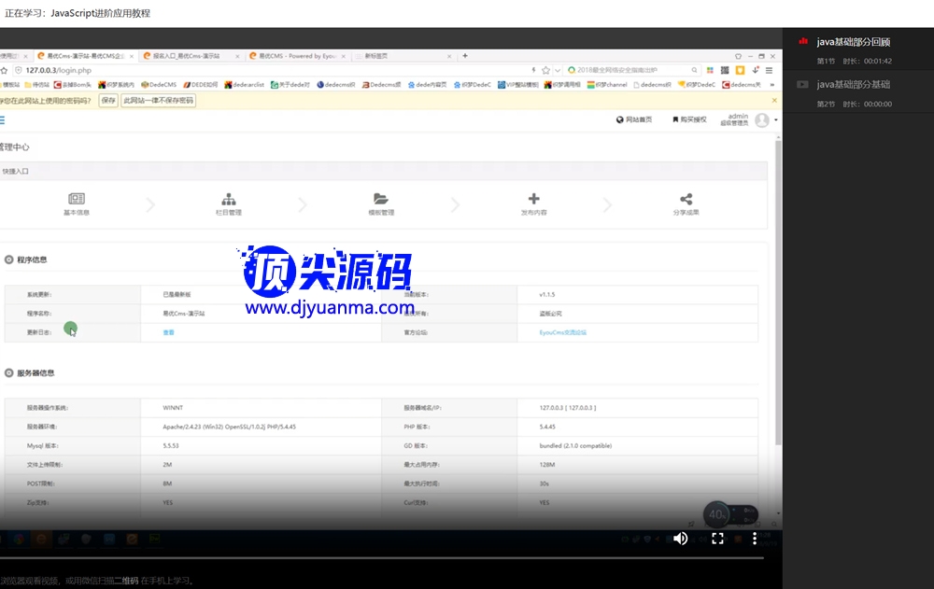Open the 网站首页 link in the header
Viewport: 934px width, 589px height.
(634, 120)
